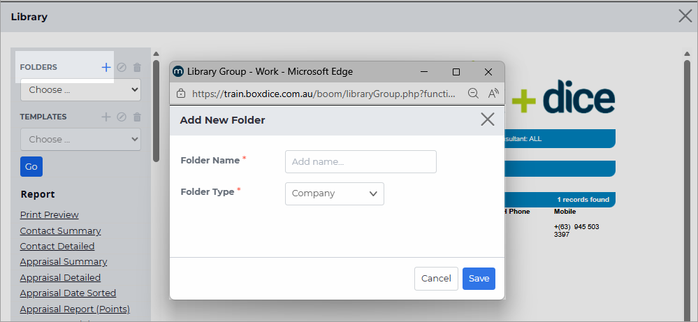Add a new template with Templates plus icon
Image resolution: width=698 pixels, height=322 pixels.
[x=106, y=117]
